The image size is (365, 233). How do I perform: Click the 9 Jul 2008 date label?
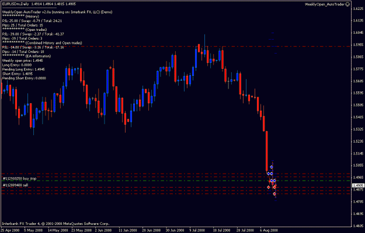pyautogui.click(x=197, y=231)
